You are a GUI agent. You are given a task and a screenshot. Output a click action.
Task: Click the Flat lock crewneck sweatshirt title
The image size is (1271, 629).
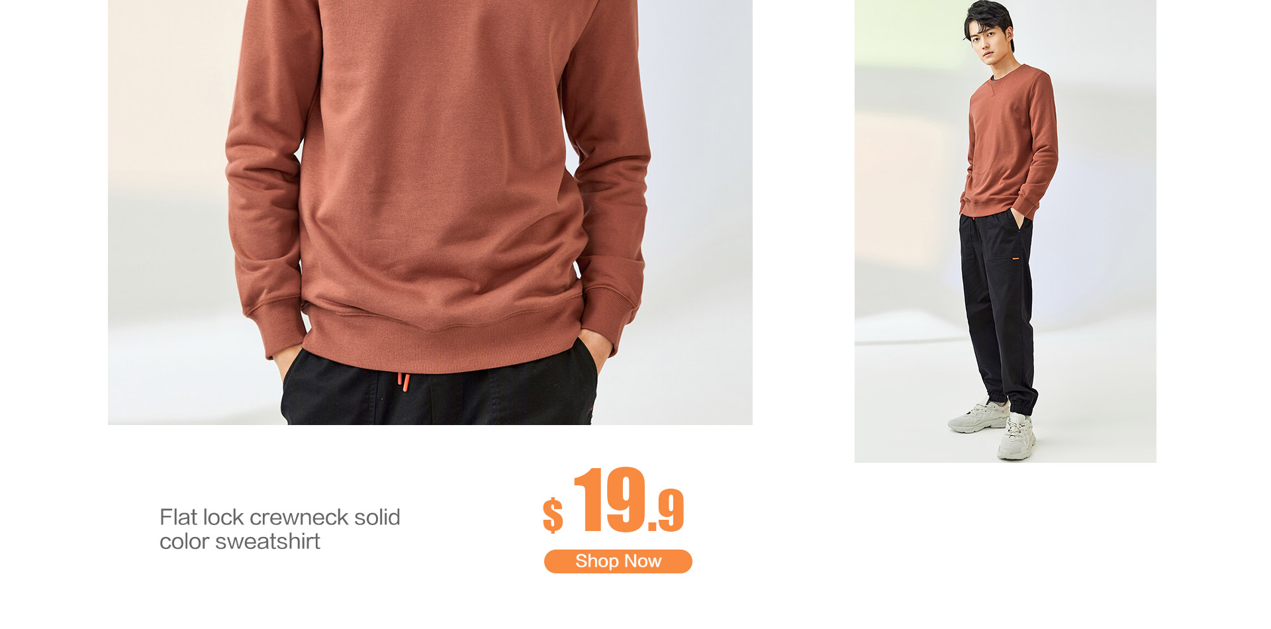tap(279, 529)
